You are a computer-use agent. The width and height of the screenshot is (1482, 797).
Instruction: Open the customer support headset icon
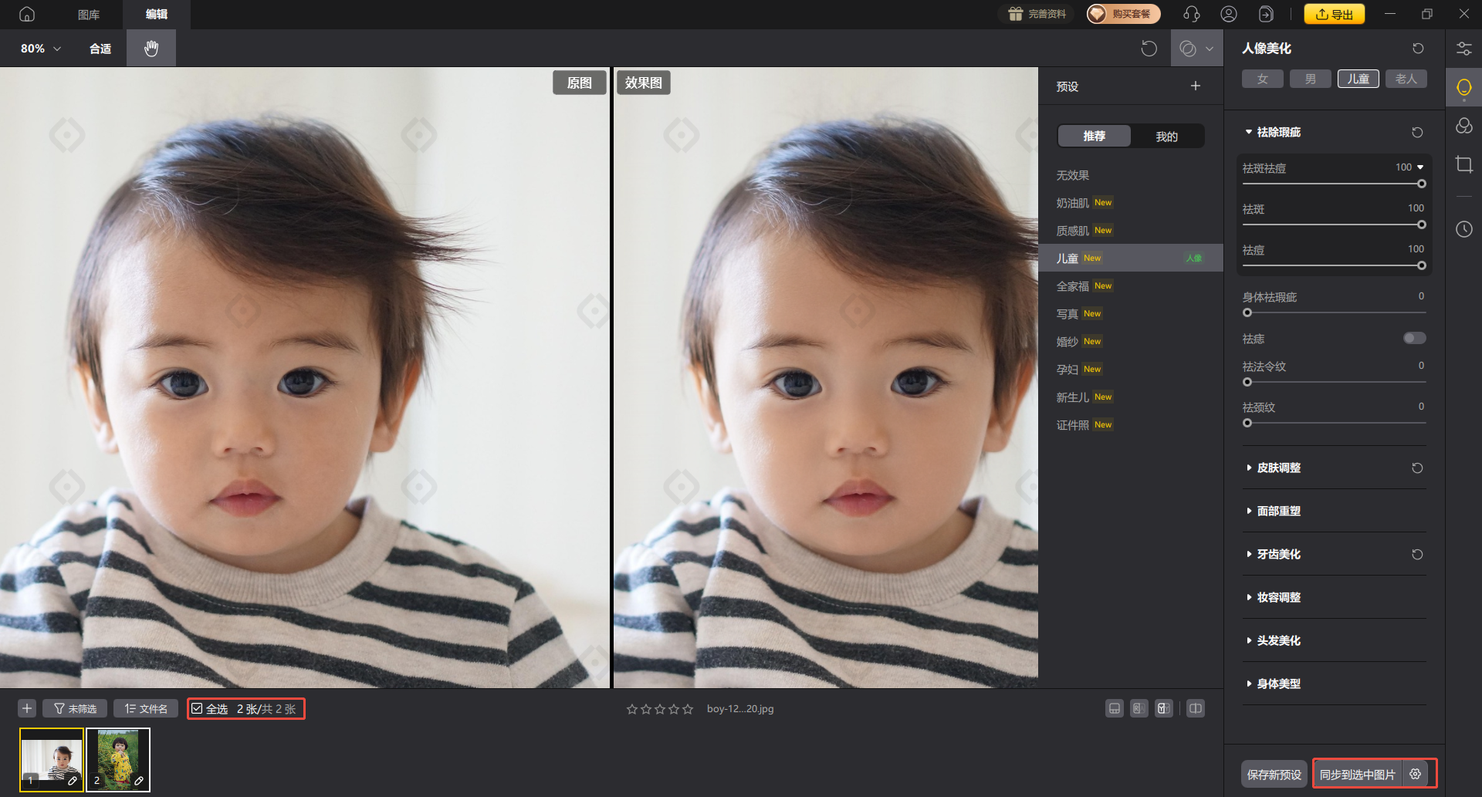1191,14
